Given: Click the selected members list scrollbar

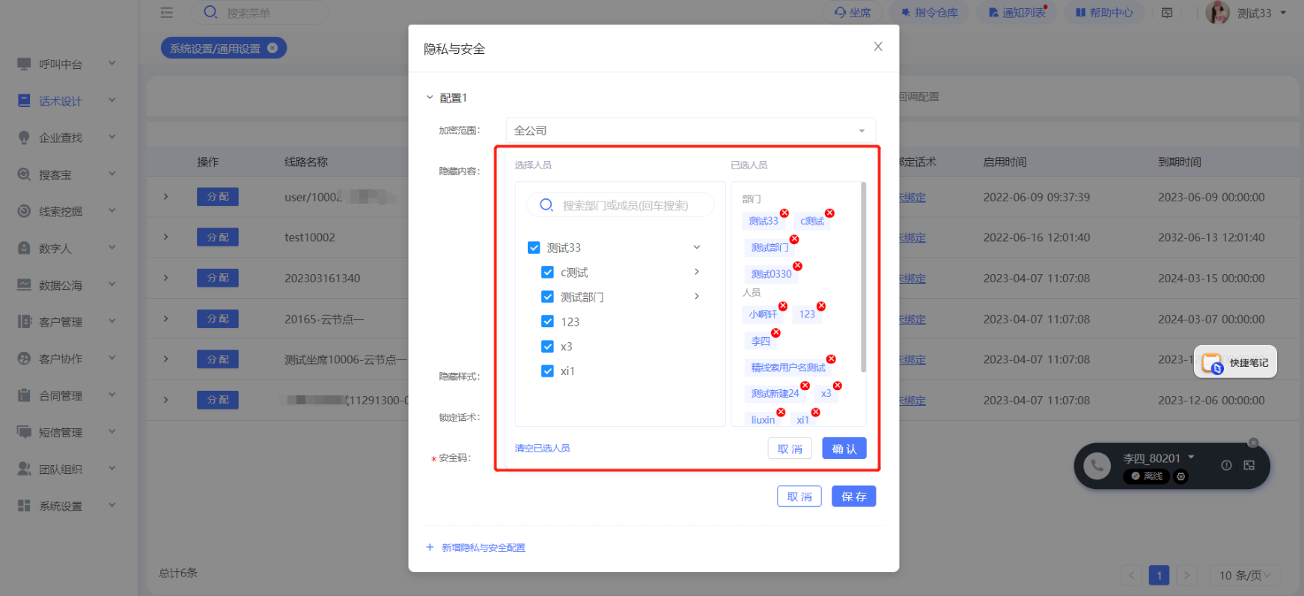Looking at the screenshot, I should click(x=863, y=277).
